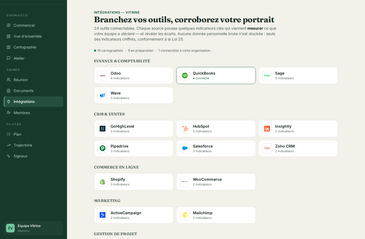Open the Cartographie section
Viewport: 365px width, 239px height.
[x=34, y=47]
